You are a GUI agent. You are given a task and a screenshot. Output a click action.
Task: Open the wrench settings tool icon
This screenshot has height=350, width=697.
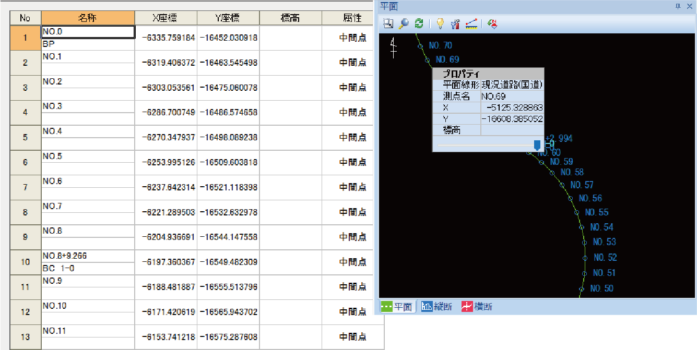coord(455,23)
